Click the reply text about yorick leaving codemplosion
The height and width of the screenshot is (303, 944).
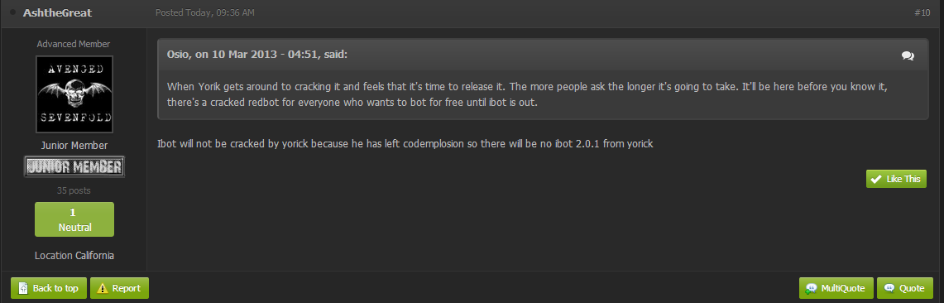[x=405, y=144]
